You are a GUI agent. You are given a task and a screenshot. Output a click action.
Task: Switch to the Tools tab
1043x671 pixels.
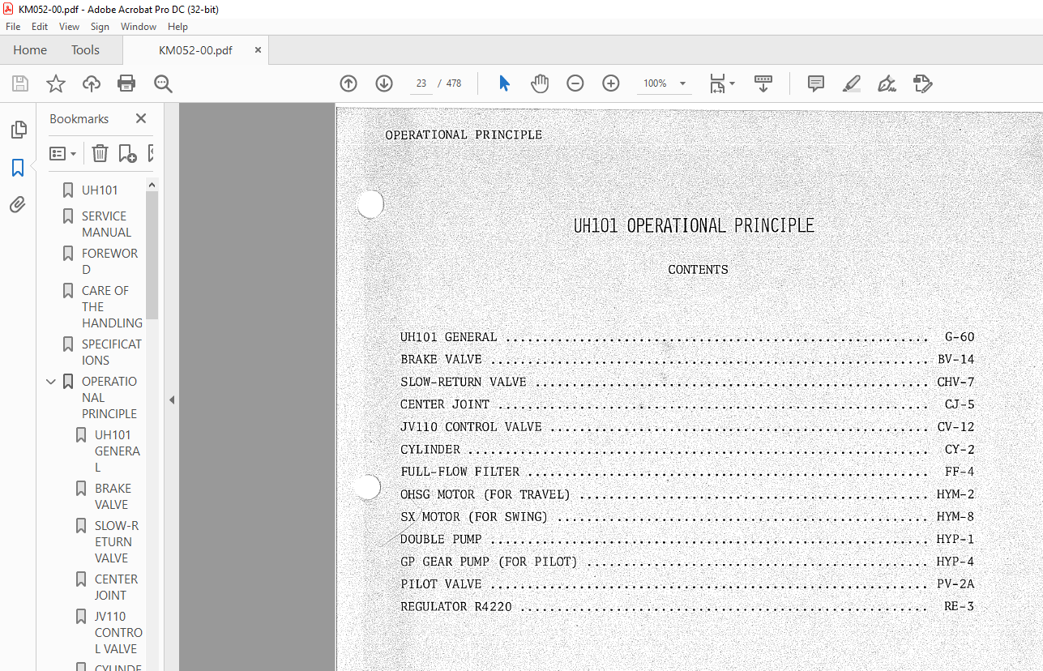[85, 50]
